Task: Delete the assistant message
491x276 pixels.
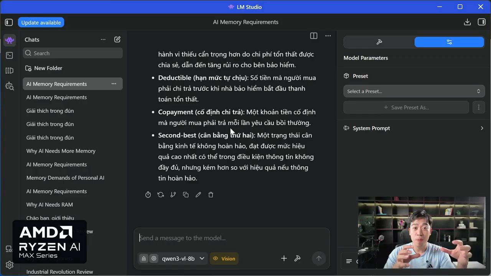Action: point(211,195)
